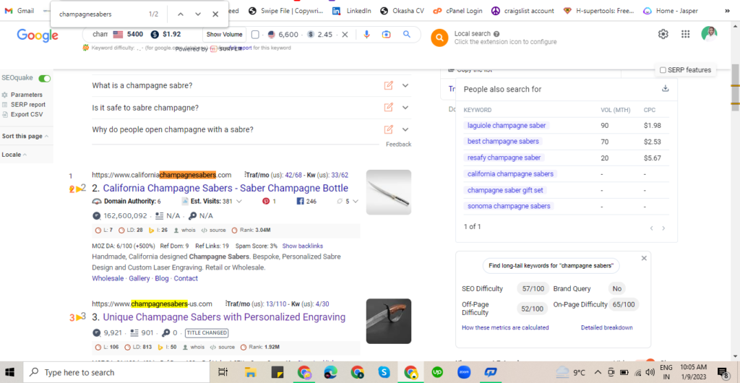The width and height of the screenshot is (740, 383).
Task: Open Unique Champagne Sabers result title
Action: (x=224, y=317)
